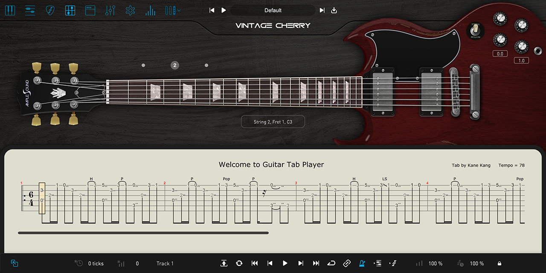
Task: Open the window-shaped panel icon
Action: pyautogui.click(x=90, y=10)
